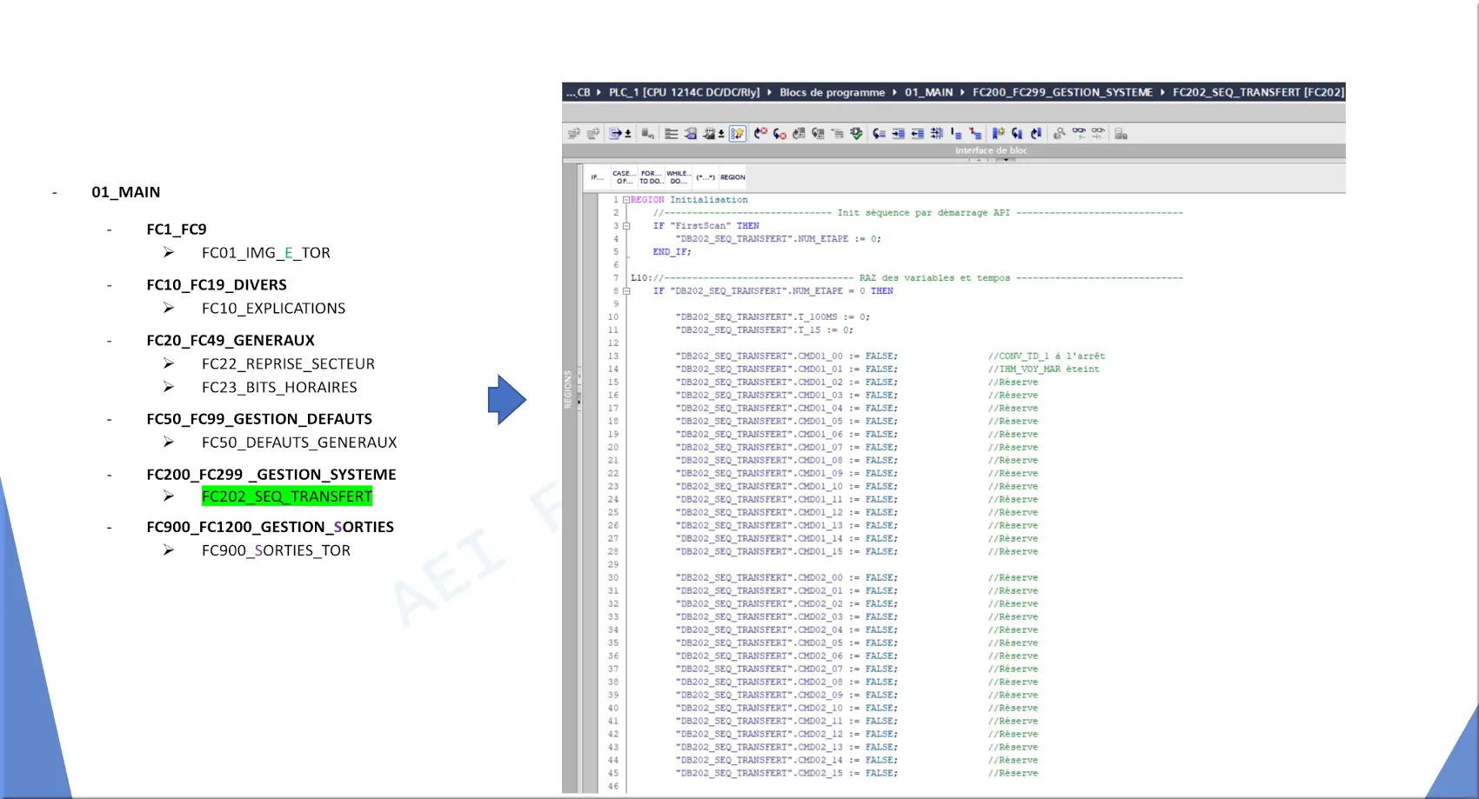Click the go to next error icon
This screenshot has height=799, width=1479.
click(x=780, y=133)
